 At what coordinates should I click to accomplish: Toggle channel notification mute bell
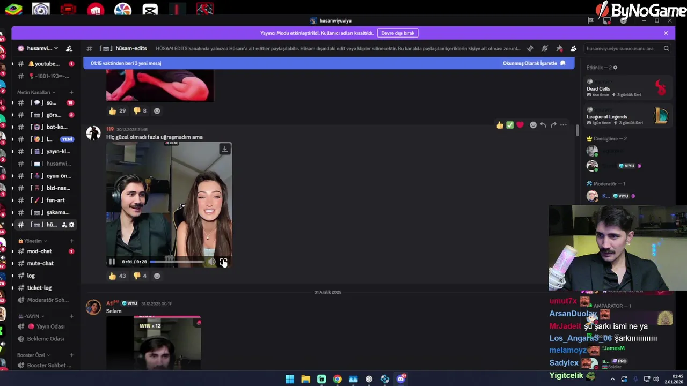coord(545,48)
